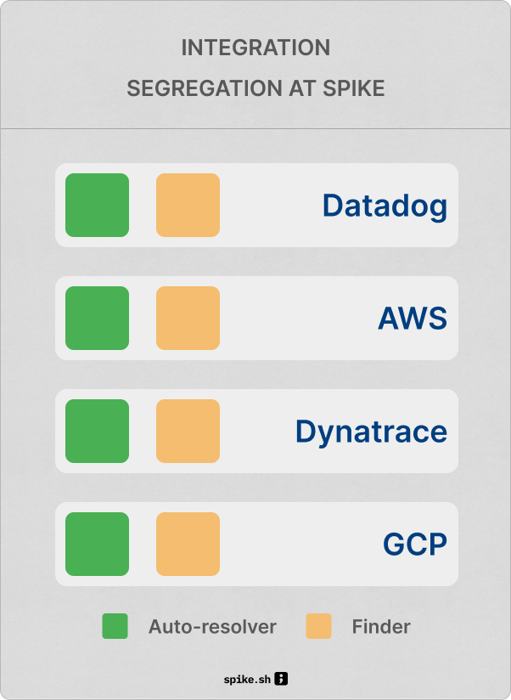Click the orange Finder square for AWS
Image resolution: width=511 pixels, height=700 pixels.
(x=188, y=318)
